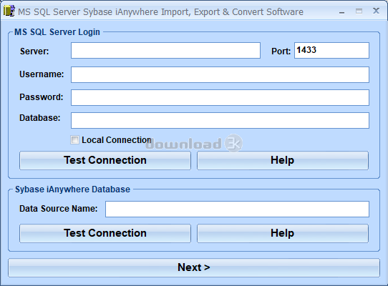Focus the Server input field
388x286 pixels.
165,51
